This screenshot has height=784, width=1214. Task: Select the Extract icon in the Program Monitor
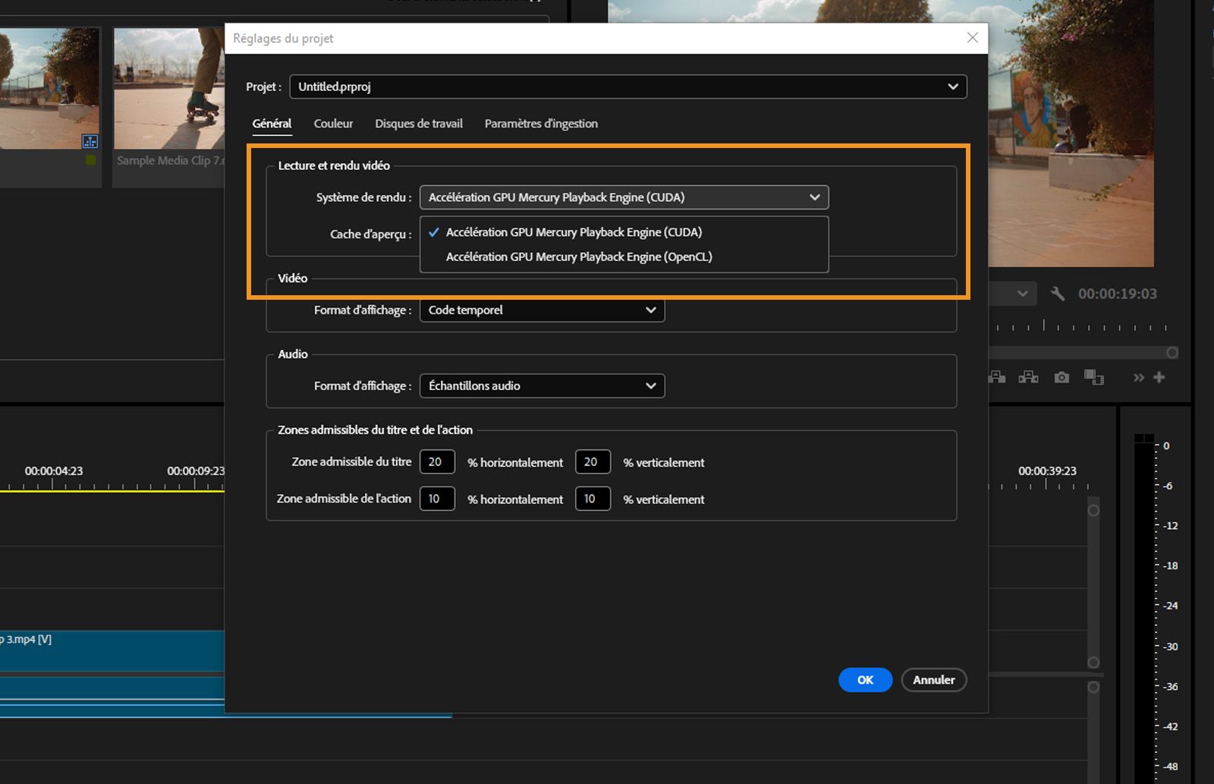pos(1028,377)
